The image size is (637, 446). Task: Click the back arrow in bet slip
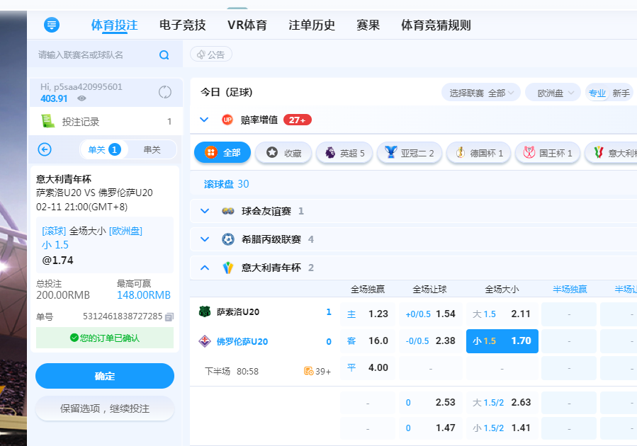pyautogui.click(x=45, y=149)
